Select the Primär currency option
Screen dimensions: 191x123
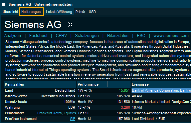tap(80, 12)
